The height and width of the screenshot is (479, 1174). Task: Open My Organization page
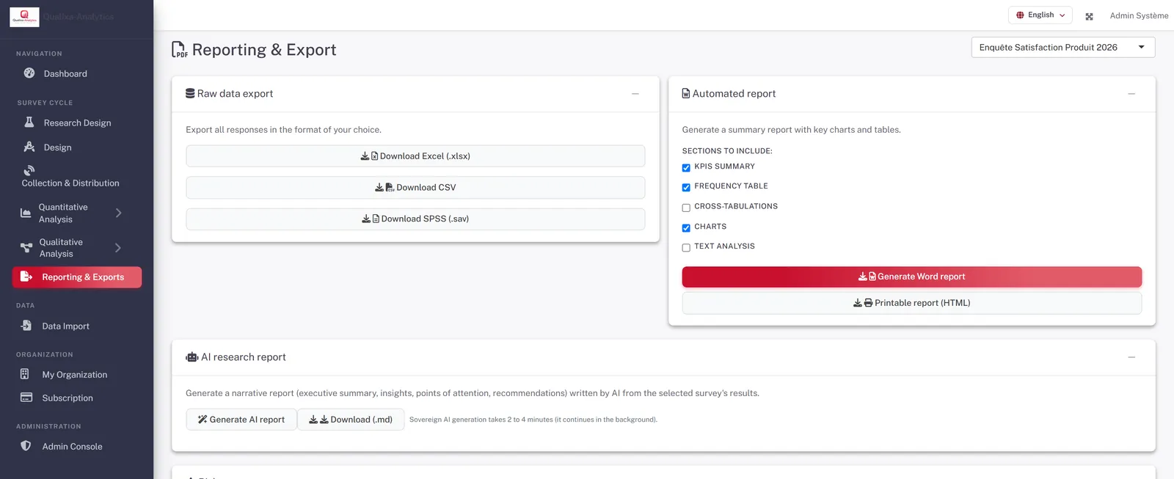(76, 374)
